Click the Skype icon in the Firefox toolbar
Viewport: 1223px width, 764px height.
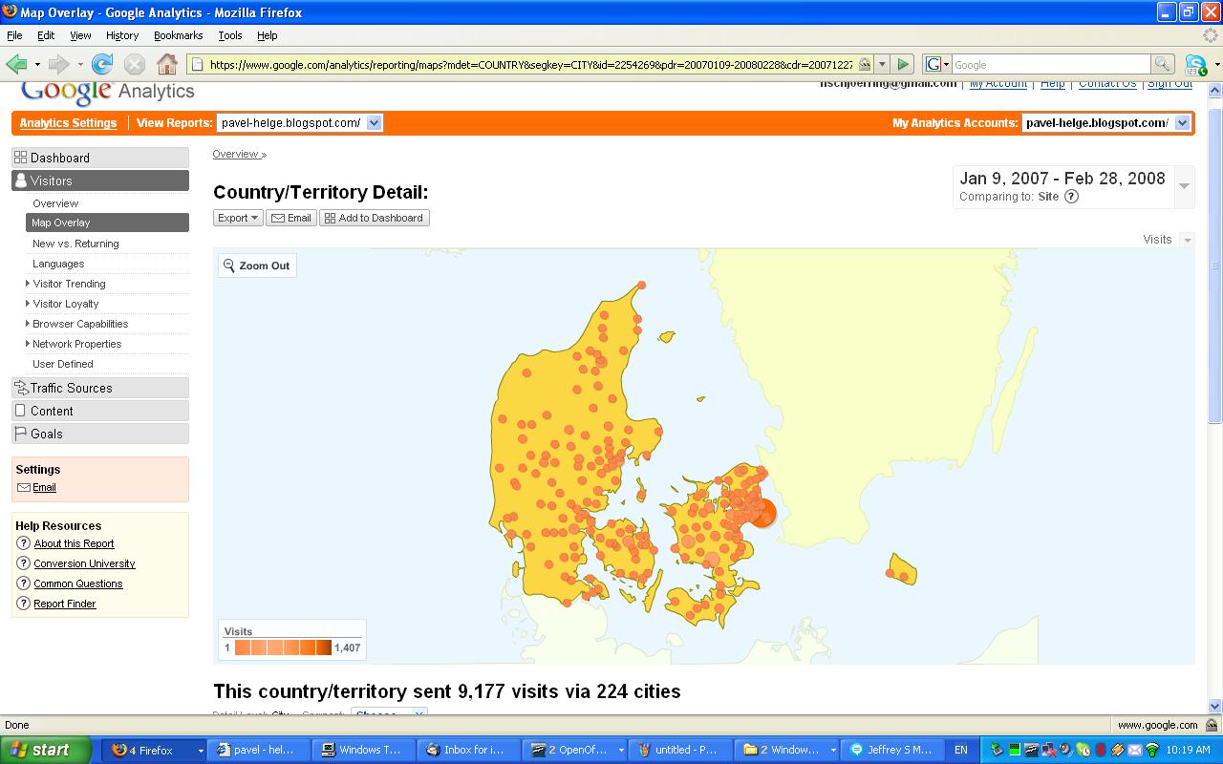[x=1195, y=64]
